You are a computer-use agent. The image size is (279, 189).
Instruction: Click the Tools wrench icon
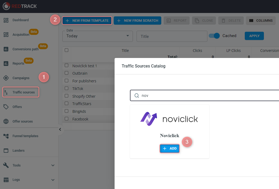pyautogui.click(x=6, y=165)
